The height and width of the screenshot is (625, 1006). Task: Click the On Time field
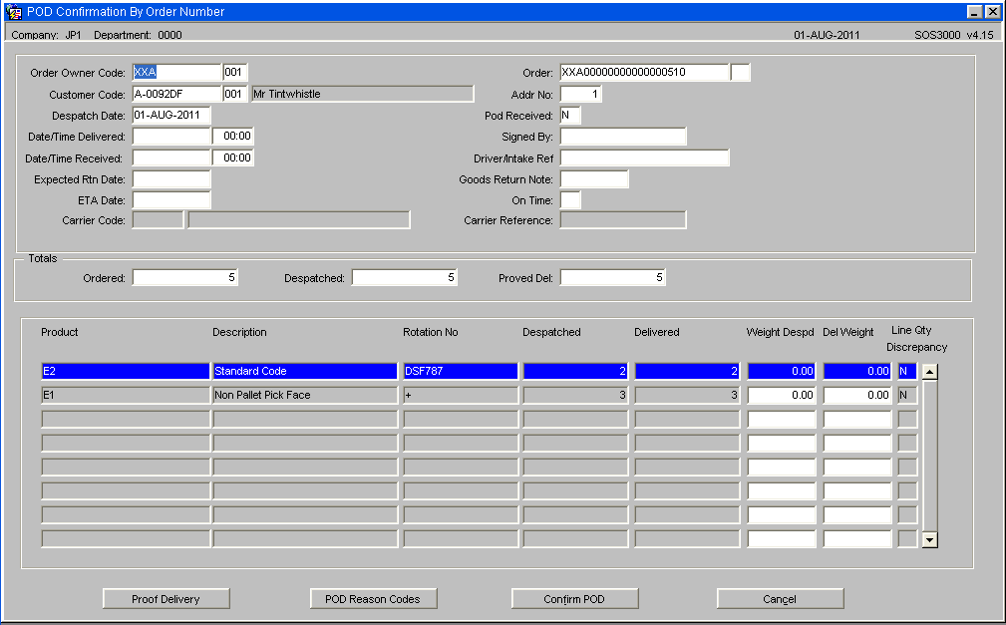coord(570,200)
